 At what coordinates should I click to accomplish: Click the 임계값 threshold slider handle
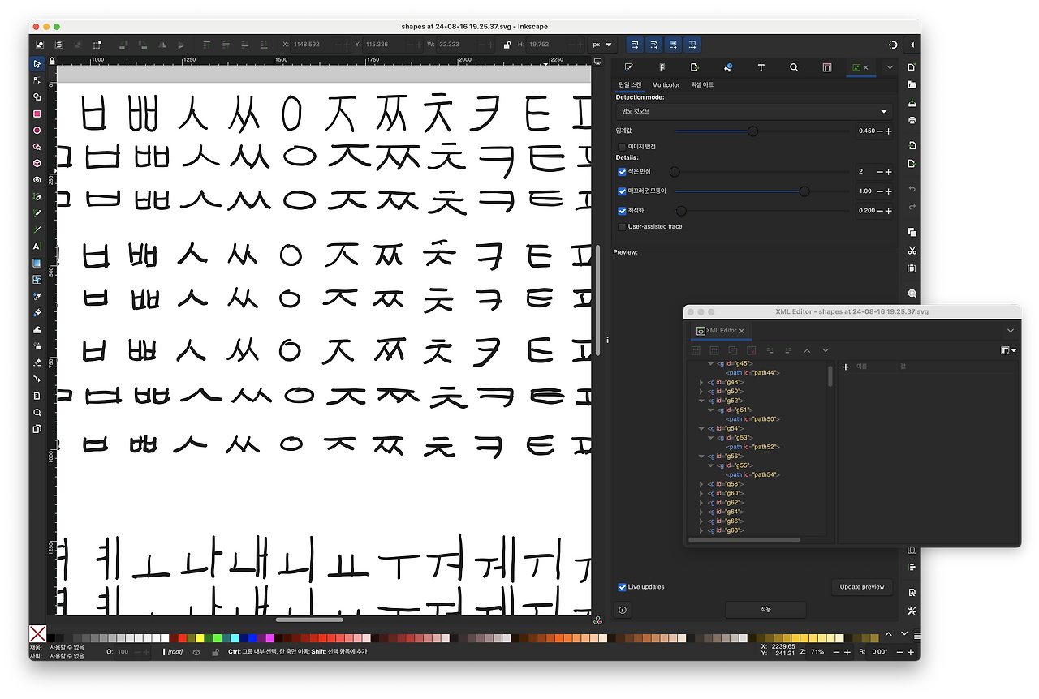tap(752, 131)
